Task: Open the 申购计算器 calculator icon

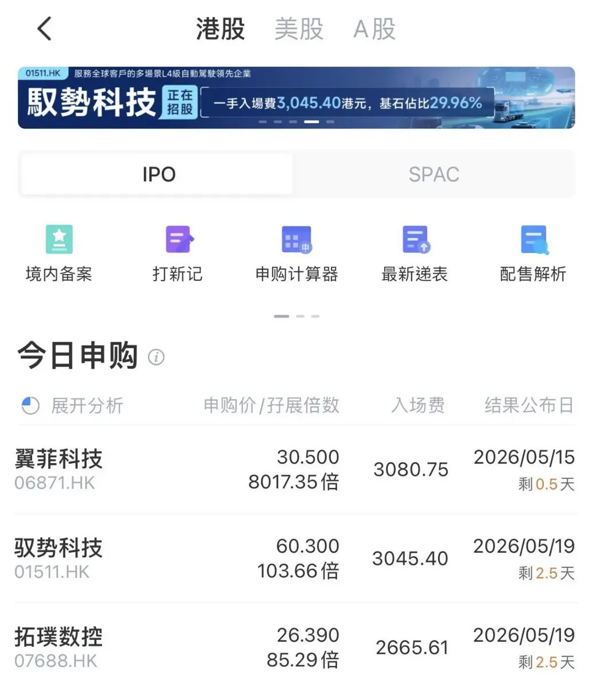Action: (296, 239)
